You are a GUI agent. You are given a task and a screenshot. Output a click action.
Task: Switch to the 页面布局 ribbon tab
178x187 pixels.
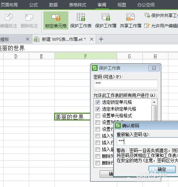tap(9, 5)
